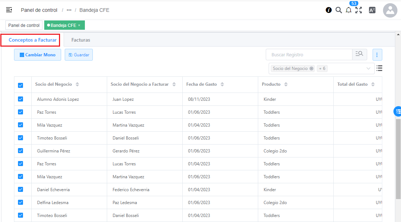Open the global search magnifier icon
This screenshot has height=222, width=401.
(x=338, y=10)
